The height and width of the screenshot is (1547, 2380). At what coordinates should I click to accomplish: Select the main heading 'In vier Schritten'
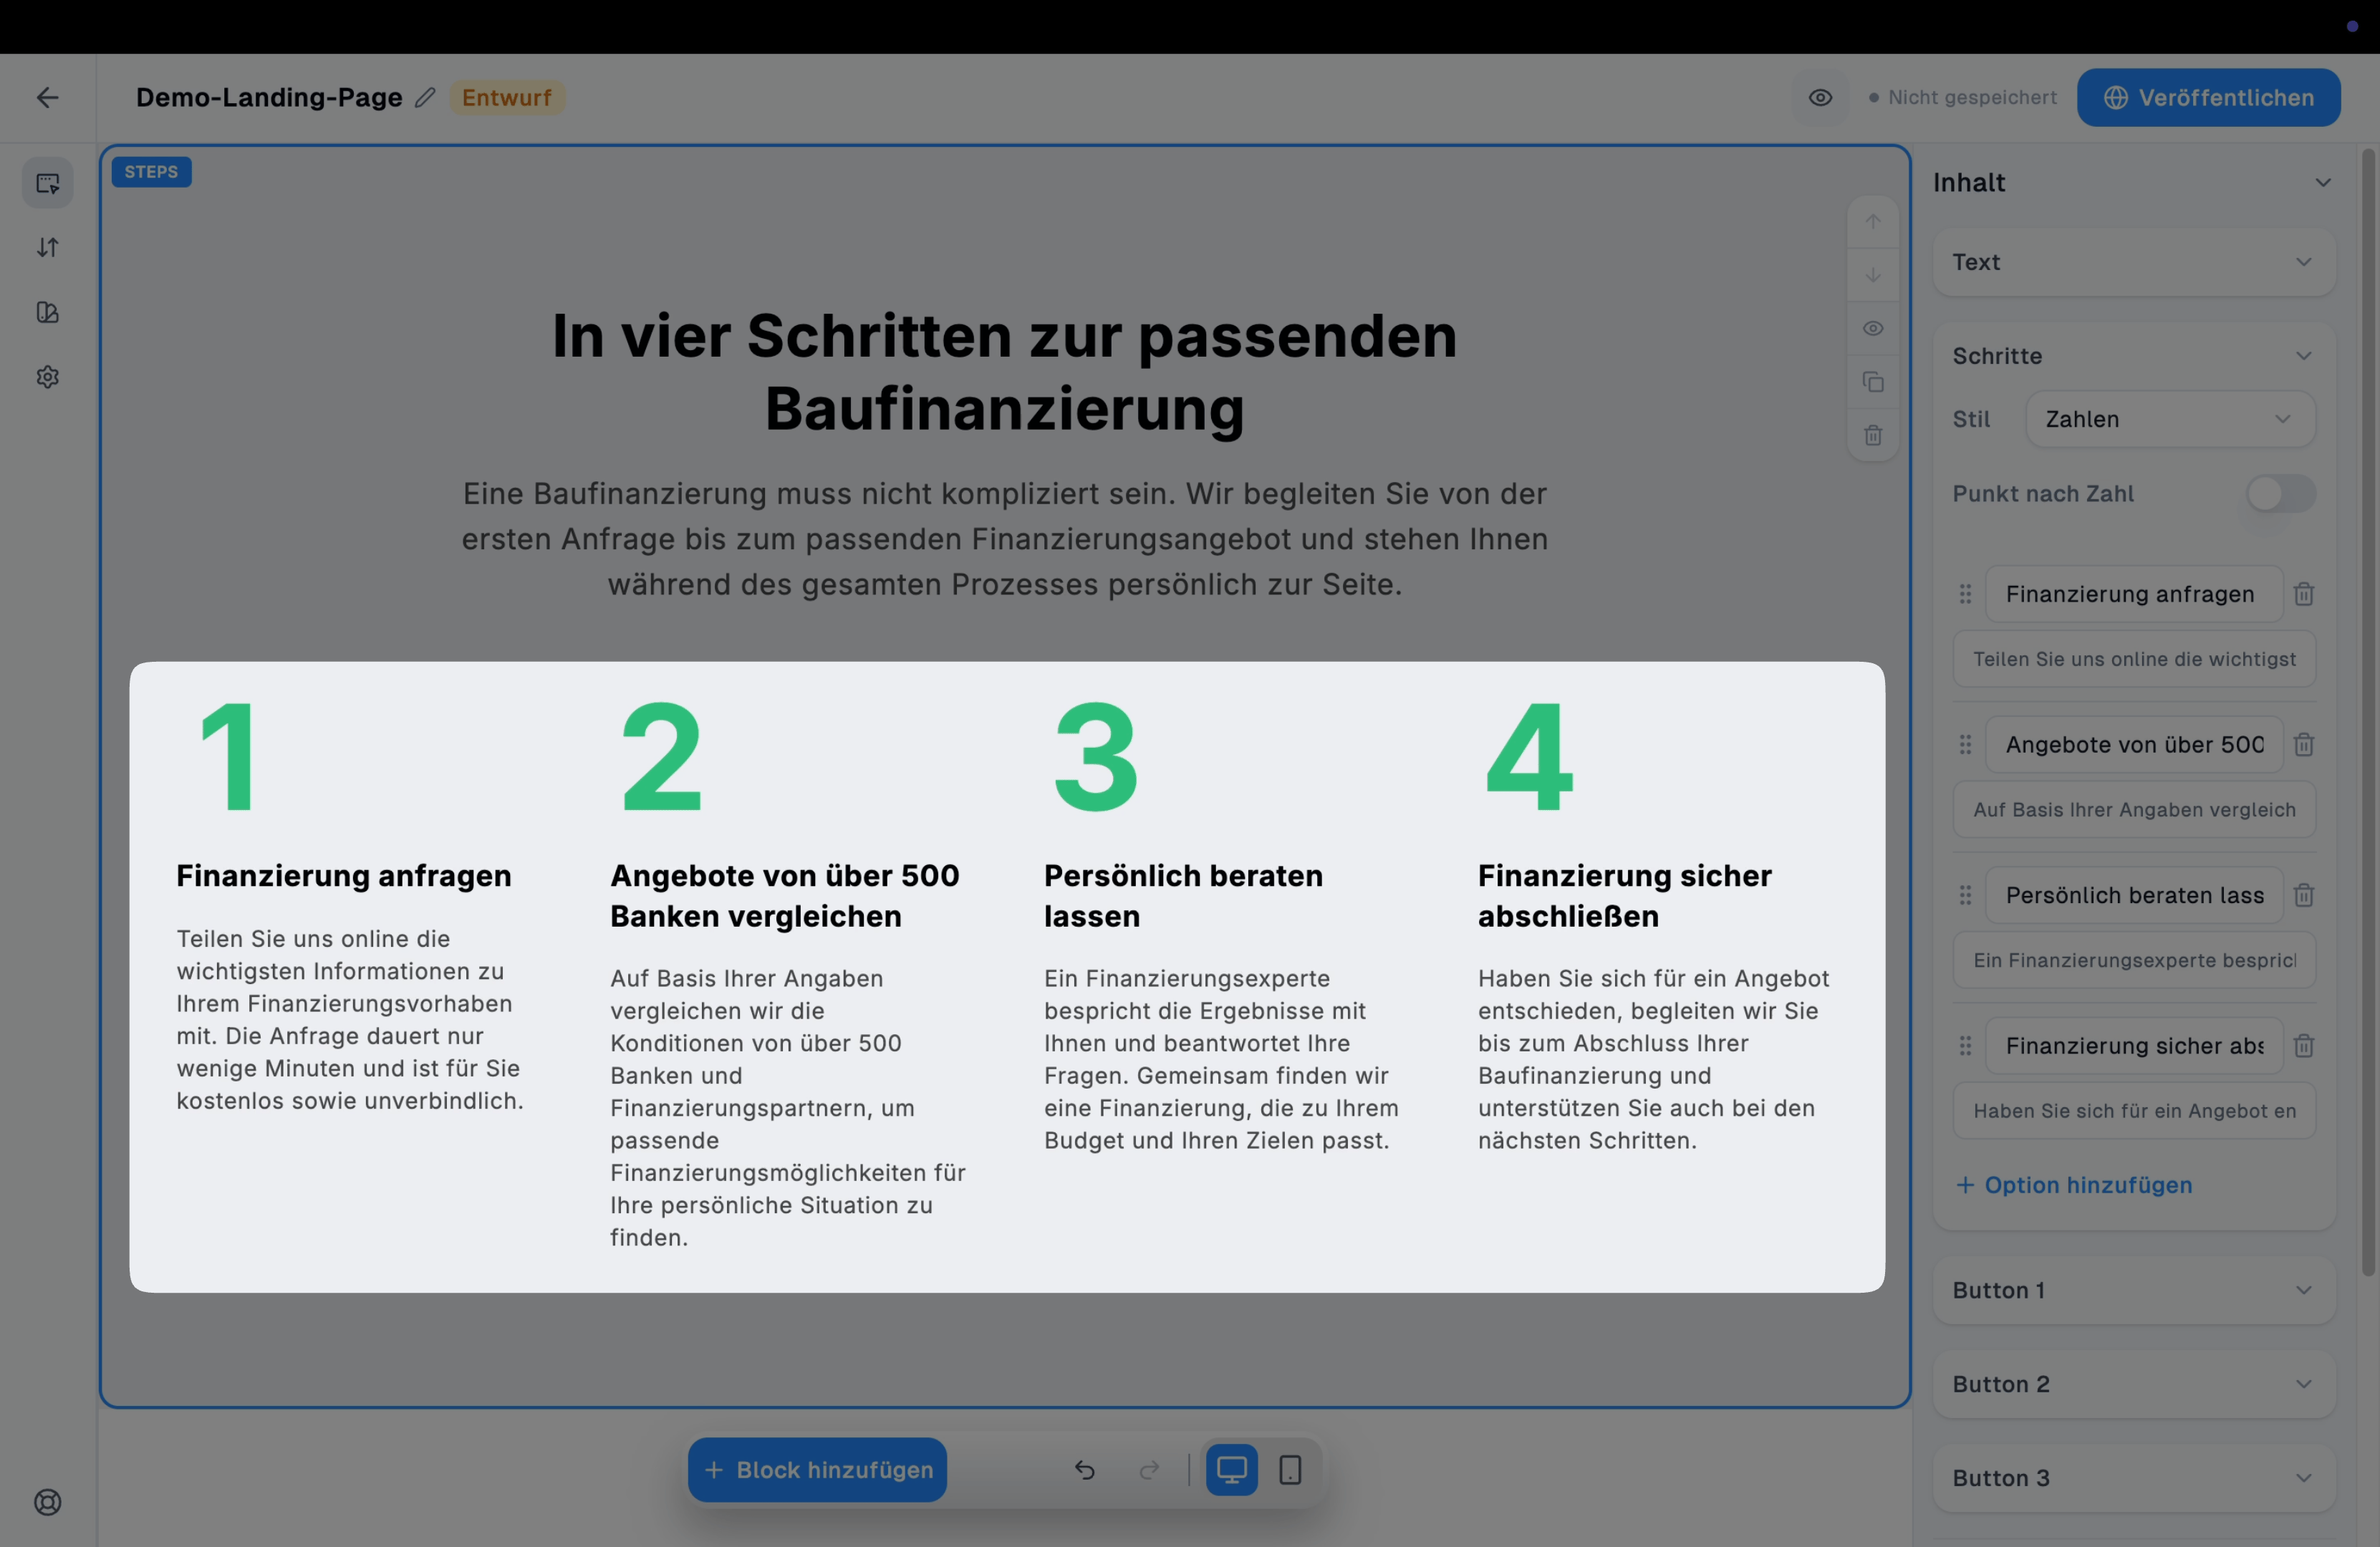[x=1004, y=372]
